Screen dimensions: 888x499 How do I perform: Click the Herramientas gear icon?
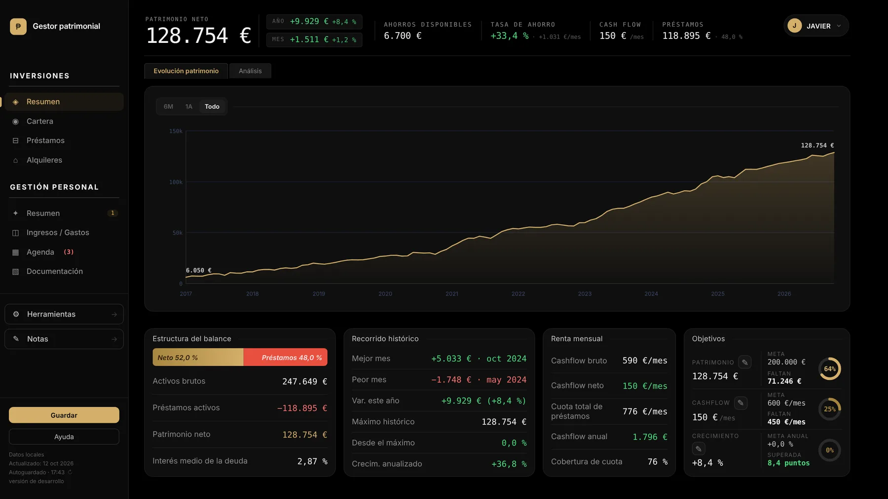click(x=16, y=314)
